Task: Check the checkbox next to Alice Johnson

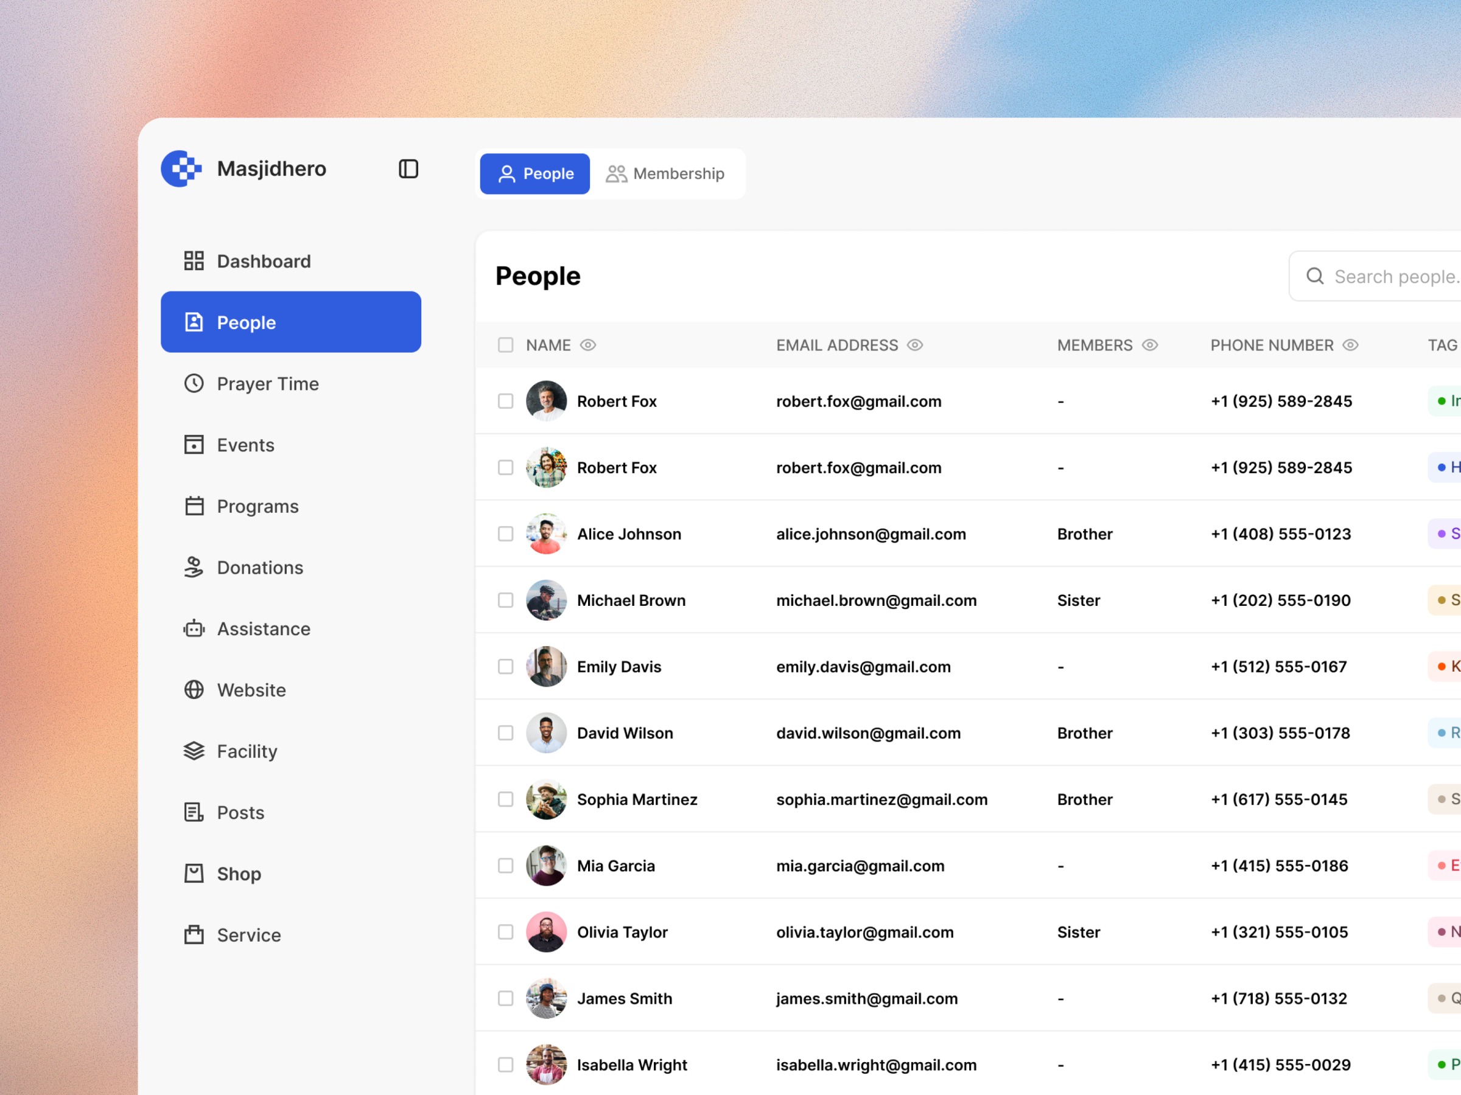Action: click(505, 534)
